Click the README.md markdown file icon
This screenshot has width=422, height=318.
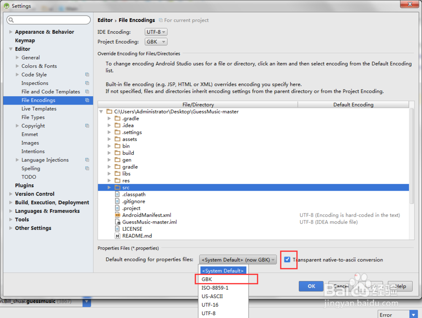[x=117, y=236]
